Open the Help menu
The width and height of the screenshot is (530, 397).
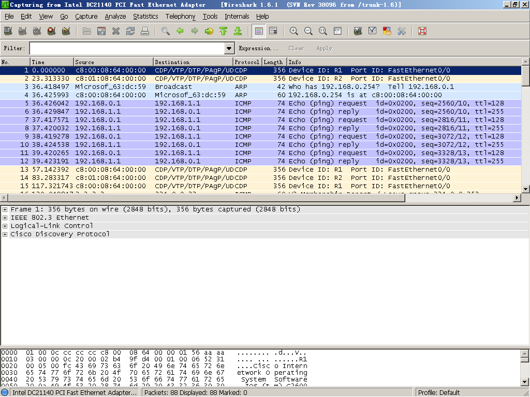point(262,16)
